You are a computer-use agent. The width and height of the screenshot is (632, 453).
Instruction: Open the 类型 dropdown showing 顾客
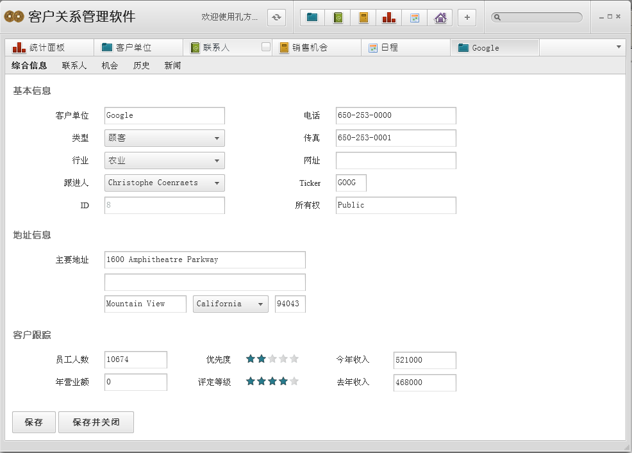click(165, 138)
